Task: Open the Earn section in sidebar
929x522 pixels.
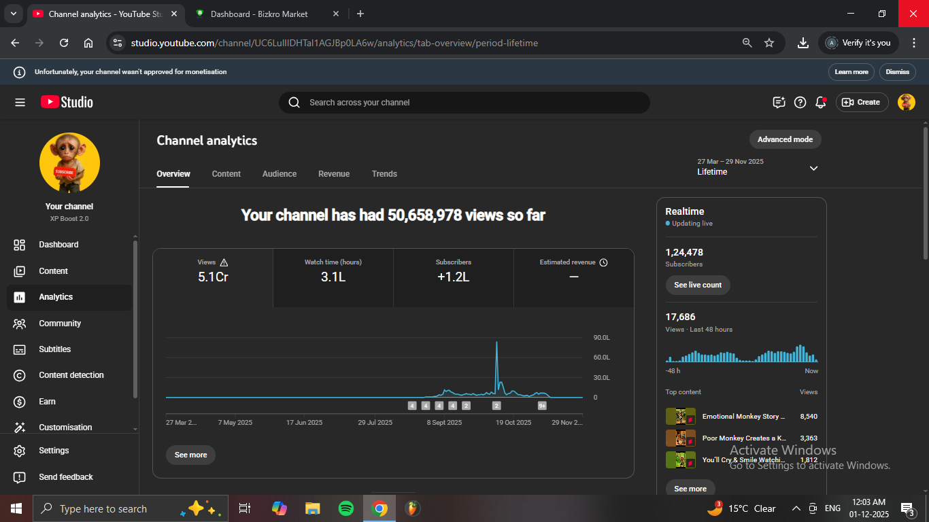Action: (x=47, y=402)
